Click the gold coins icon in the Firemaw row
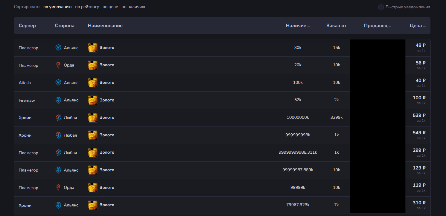Screen dimensions: 446x216 (93, 100)
